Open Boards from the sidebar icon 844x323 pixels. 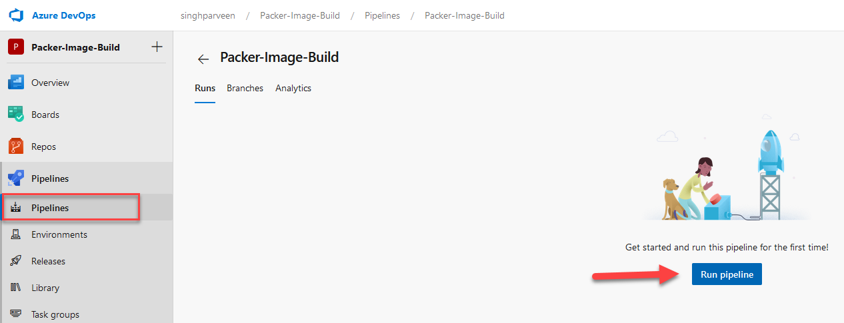point(16,115)
